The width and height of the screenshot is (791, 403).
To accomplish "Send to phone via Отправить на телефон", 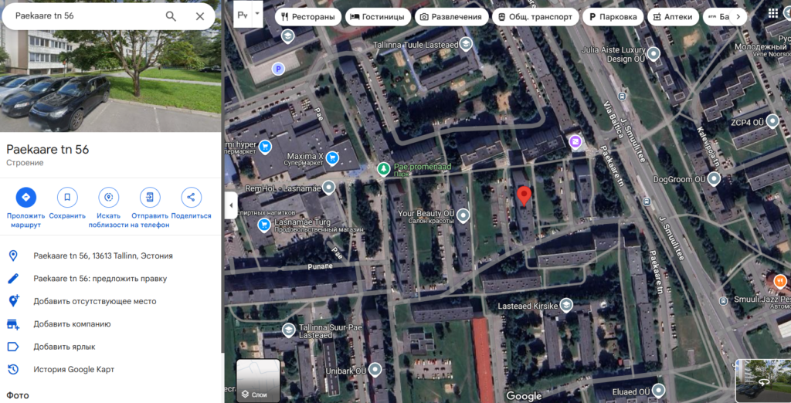I will coord(150,197).
